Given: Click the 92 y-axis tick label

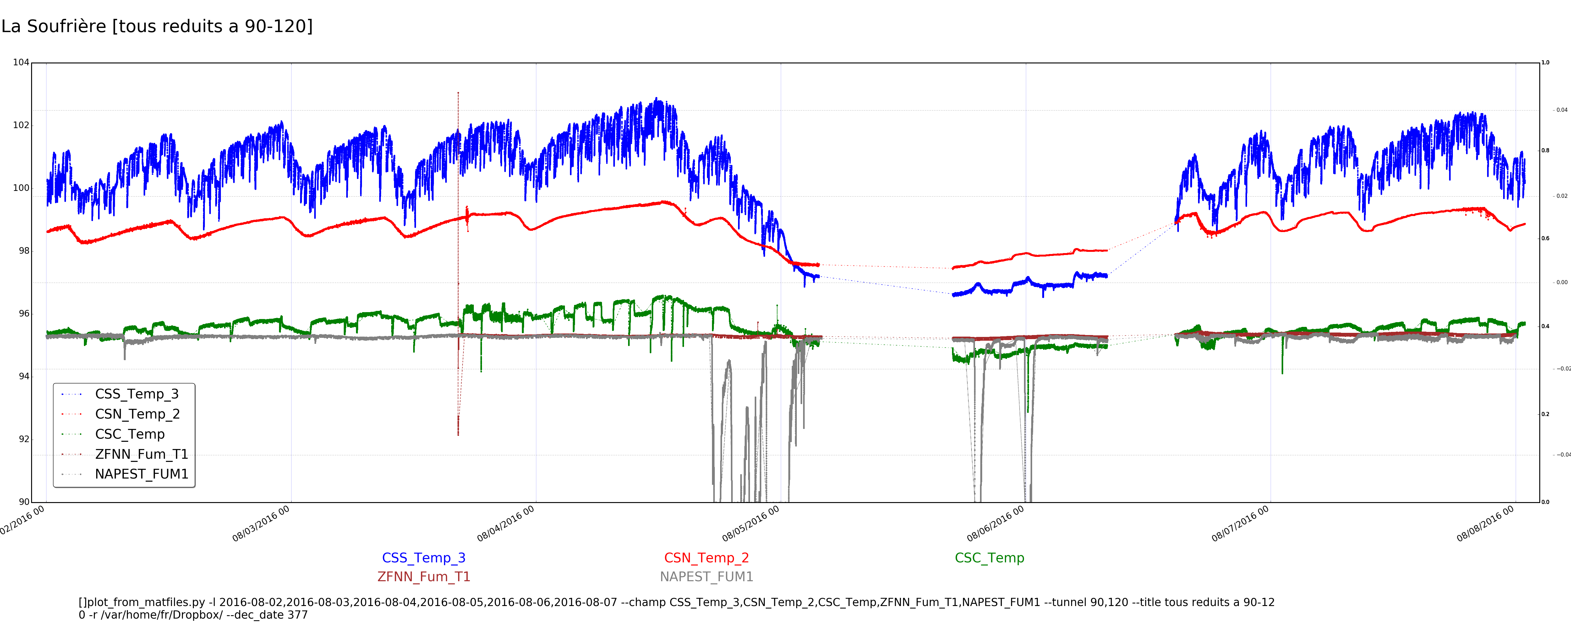Looking at the screenshot, I should coord(24,439).
